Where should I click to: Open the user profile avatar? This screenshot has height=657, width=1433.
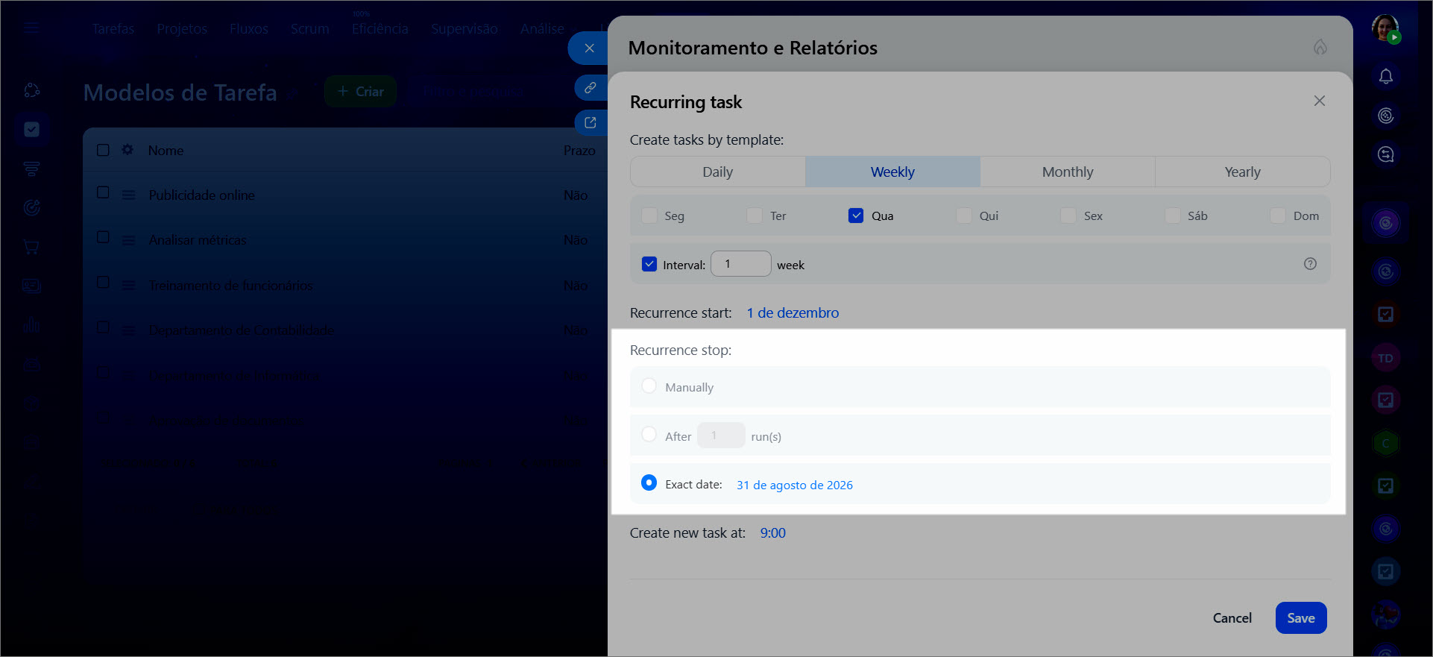click(1385, 28)
